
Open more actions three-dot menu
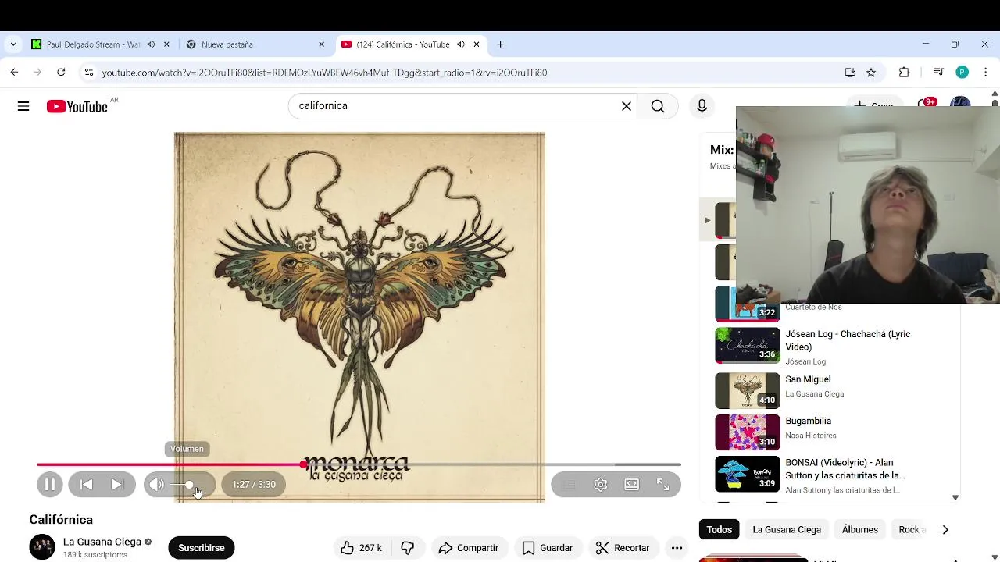(677, 548)
